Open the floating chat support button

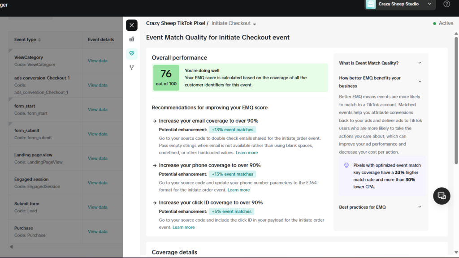(442, 196)
